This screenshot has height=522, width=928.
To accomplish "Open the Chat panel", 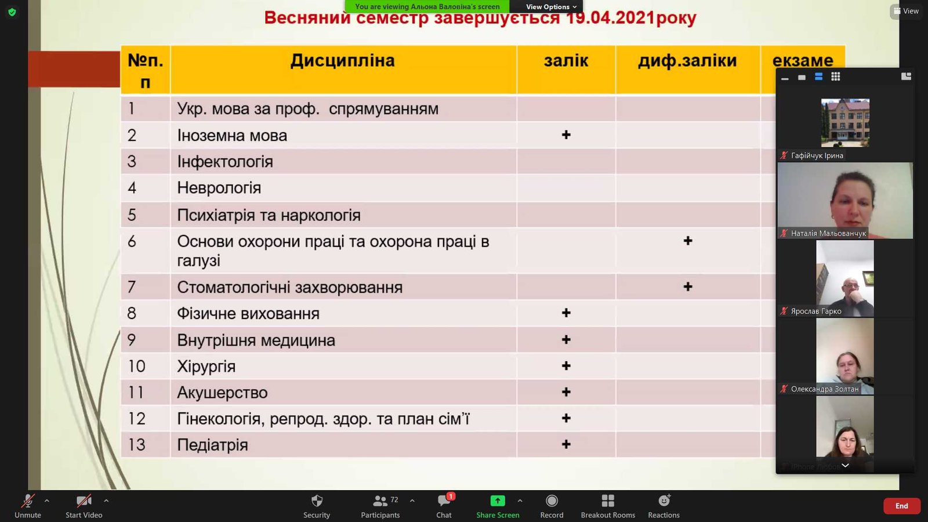I will [x=444, y=501].
